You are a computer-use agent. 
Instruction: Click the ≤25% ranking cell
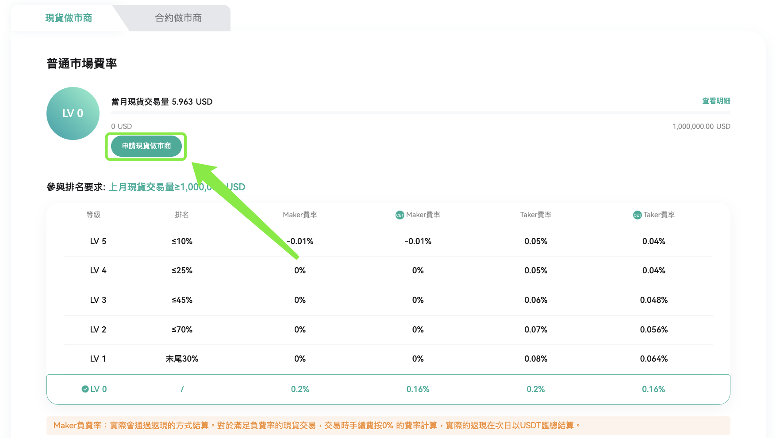(182, 271)
